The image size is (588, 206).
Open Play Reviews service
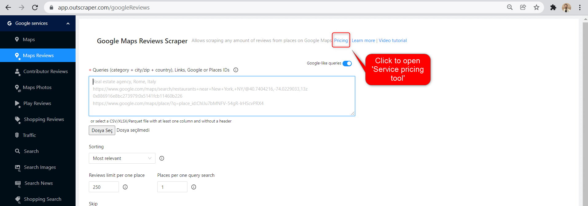tap(38, 103)
